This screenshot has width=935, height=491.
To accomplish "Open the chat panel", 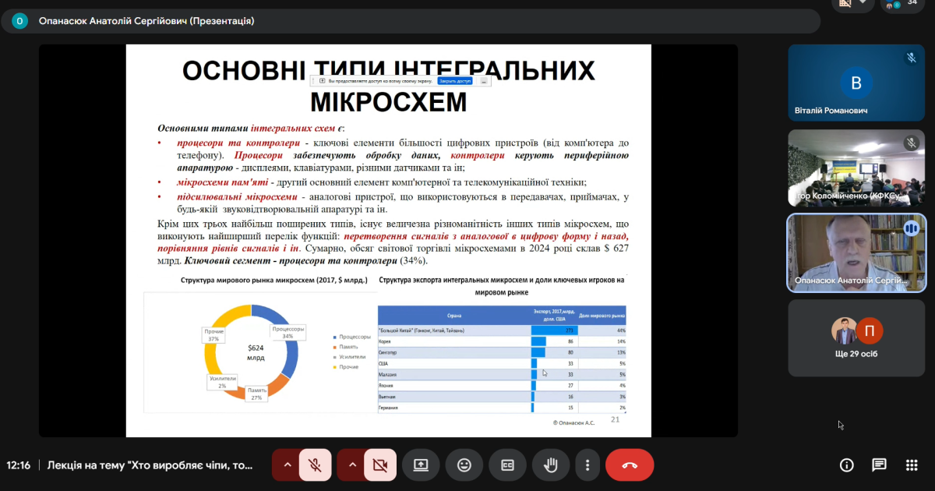I will coord(879,465).
